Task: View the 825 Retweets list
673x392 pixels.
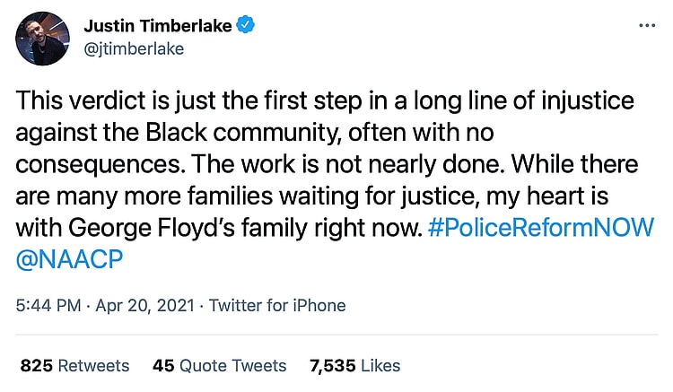Action: click(x=74, y=365)
